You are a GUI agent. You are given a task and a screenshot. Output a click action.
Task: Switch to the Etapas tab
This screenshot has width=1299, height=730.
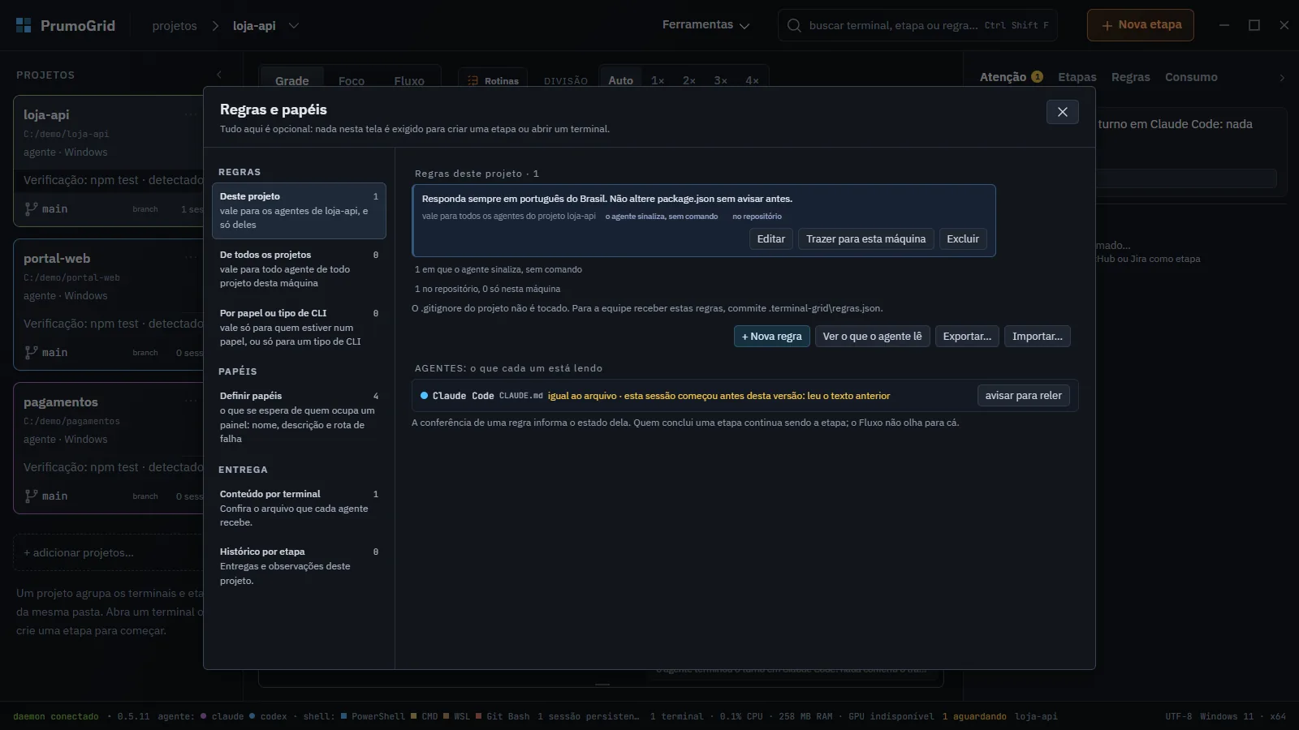click(x=1077, y=77)
